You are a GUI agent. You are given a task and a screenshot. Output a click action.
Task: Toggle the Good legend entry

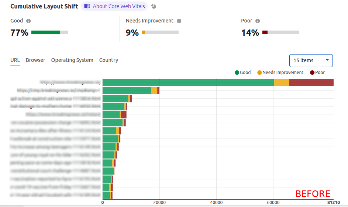coord(243,73)
